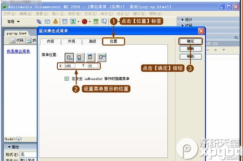Click the Insert Date calendar icon
The image size is (243, 161).
coord(96,21)
